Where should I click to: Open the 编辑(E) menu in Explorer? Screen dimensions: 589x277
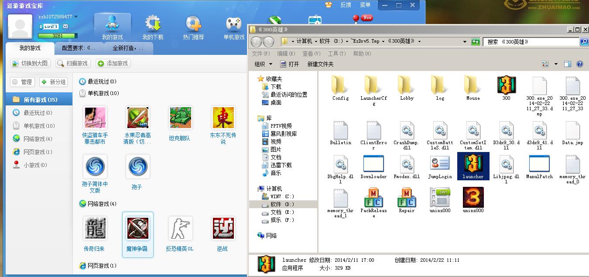click(286, 54)
